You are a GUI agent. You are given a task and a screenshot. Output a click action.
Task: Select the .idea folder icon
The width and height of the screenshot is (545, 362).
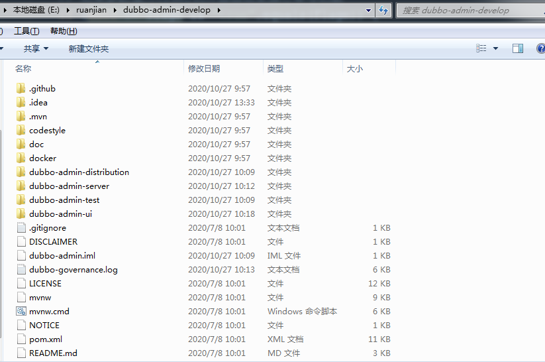(x=21, y=102)
